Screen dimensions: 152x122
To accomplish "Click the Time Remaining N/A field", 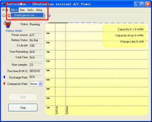I will point(36,52).
